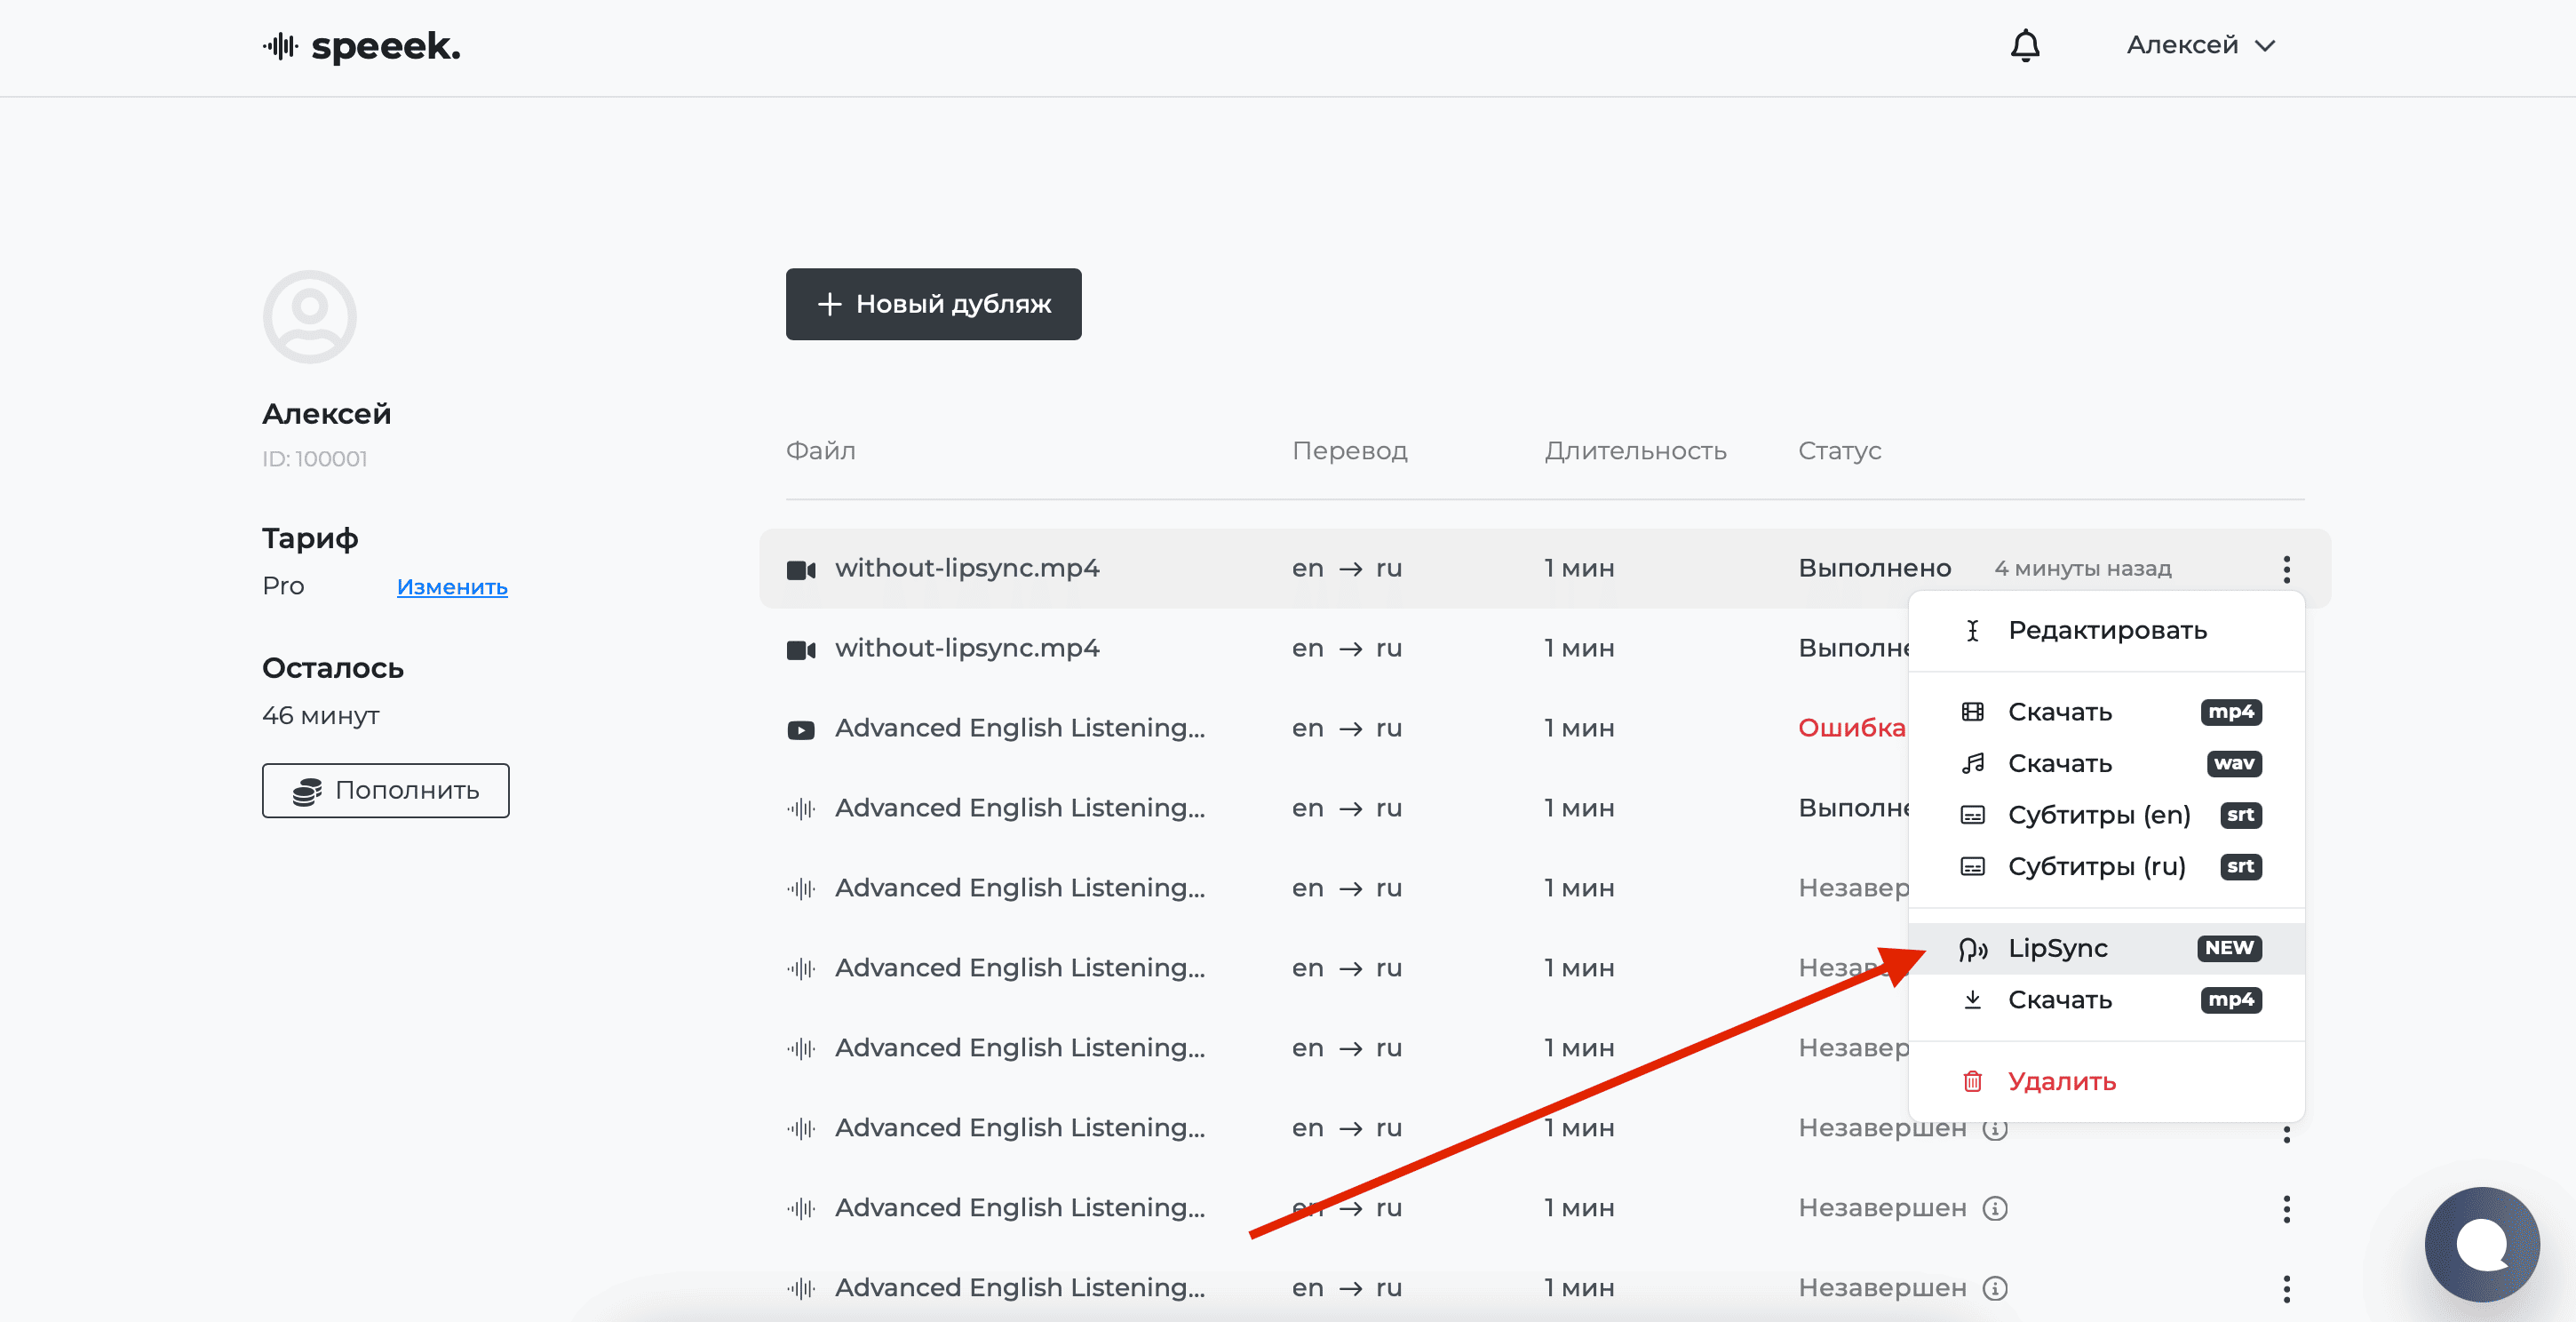Select Редактировать in the context menu

[2106, 631]
